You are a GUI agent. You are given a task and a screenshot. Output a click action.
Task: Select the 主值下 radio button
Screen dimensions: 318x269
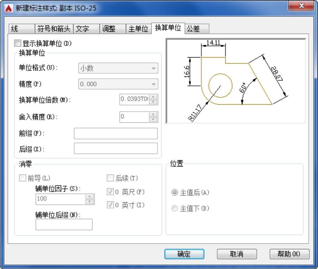point(175,209)
